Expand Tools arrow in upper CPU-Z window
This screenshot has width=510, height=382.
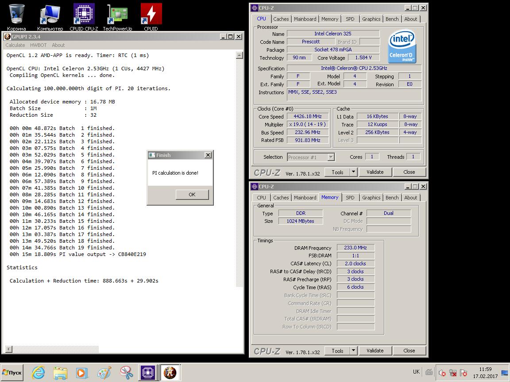(x=354, y=172)
